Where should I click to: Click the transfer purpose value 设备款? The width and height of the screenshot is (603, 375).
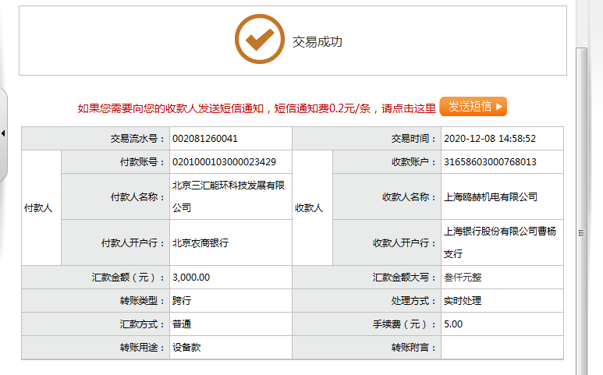point(186,348)
